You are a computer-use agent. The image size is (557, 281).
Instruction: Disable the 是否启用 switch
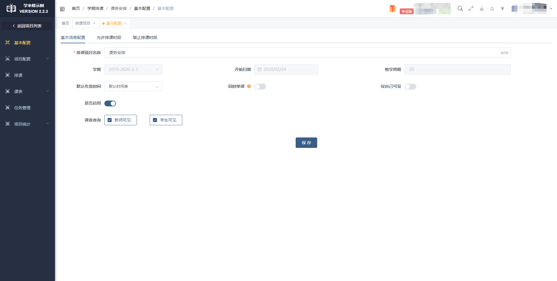point(110,103)
